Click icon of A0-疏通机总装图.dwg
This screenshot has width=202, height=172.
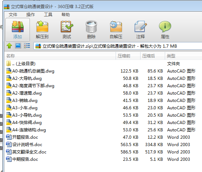click(x=9, y=71)
